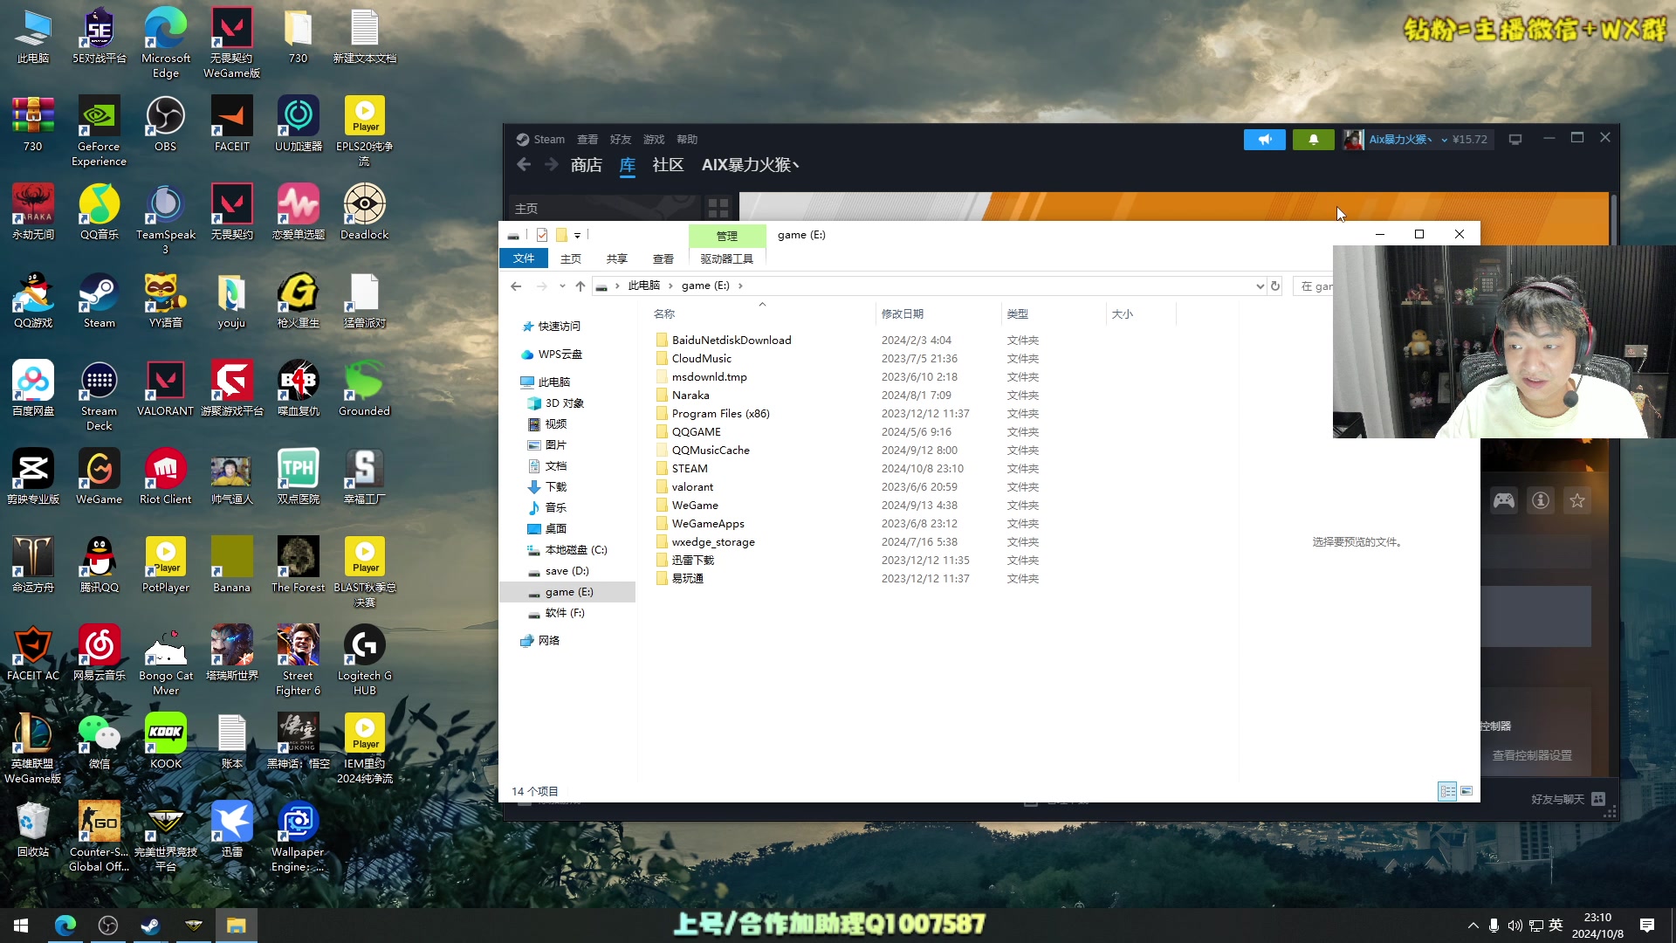
Task: Open 好友与聊天 in Steam
Action: (x=1568, y=799)
